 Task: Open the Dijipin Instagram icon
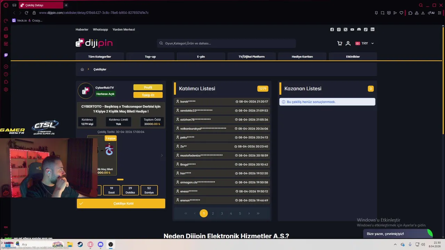pyautogui.click(x=339, y=30)
